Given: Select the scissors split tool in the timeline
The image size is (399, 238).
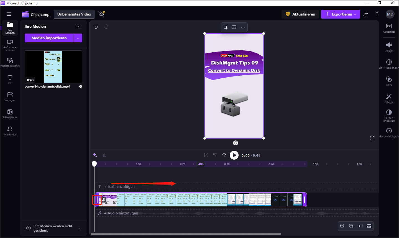Looking at the screenshot, I should [x=104, y=155].
